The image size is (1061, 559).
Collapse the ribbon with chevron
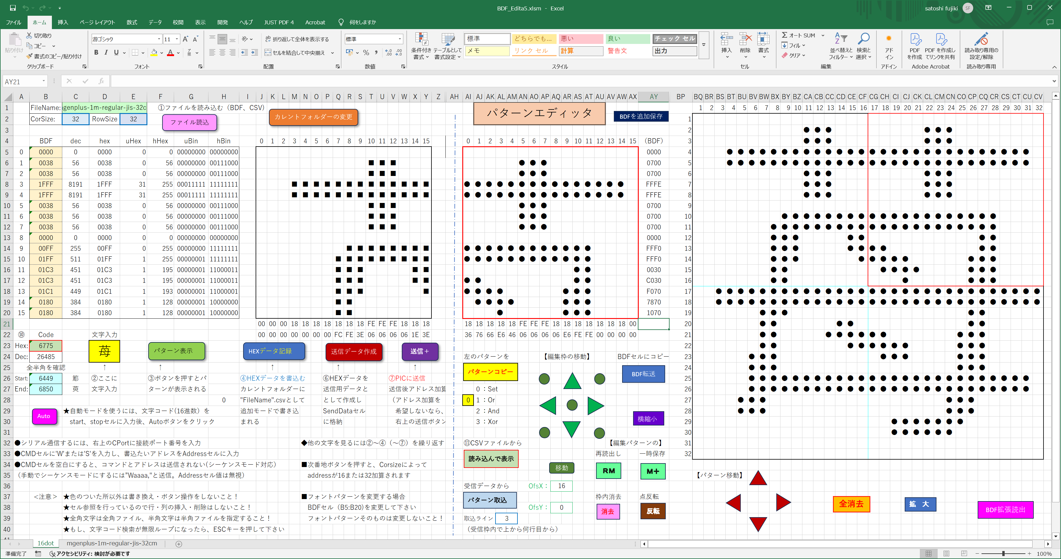1054,67
